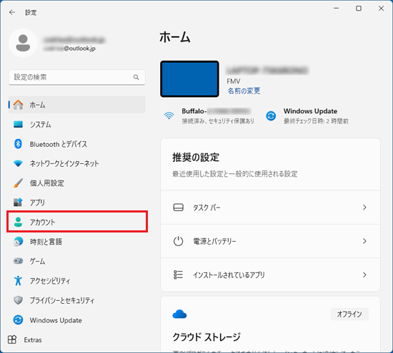The width and height of the screenshot is (393, 353).
Task: Click the ゲーム controller icon
Action: pos(18,261)
